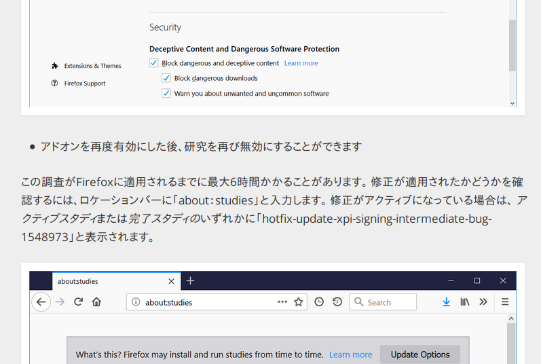The width and height of the screenshot is (541, 364).
Task: Close the Firefox window
Action: tap(503, 280)
